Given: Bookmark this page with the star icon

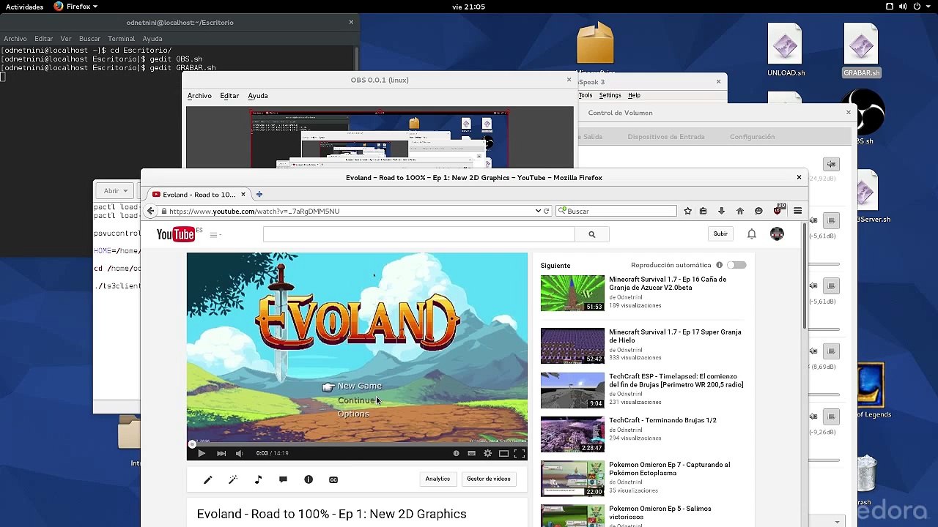Looking at the screenshot, I should pos(687,211).
